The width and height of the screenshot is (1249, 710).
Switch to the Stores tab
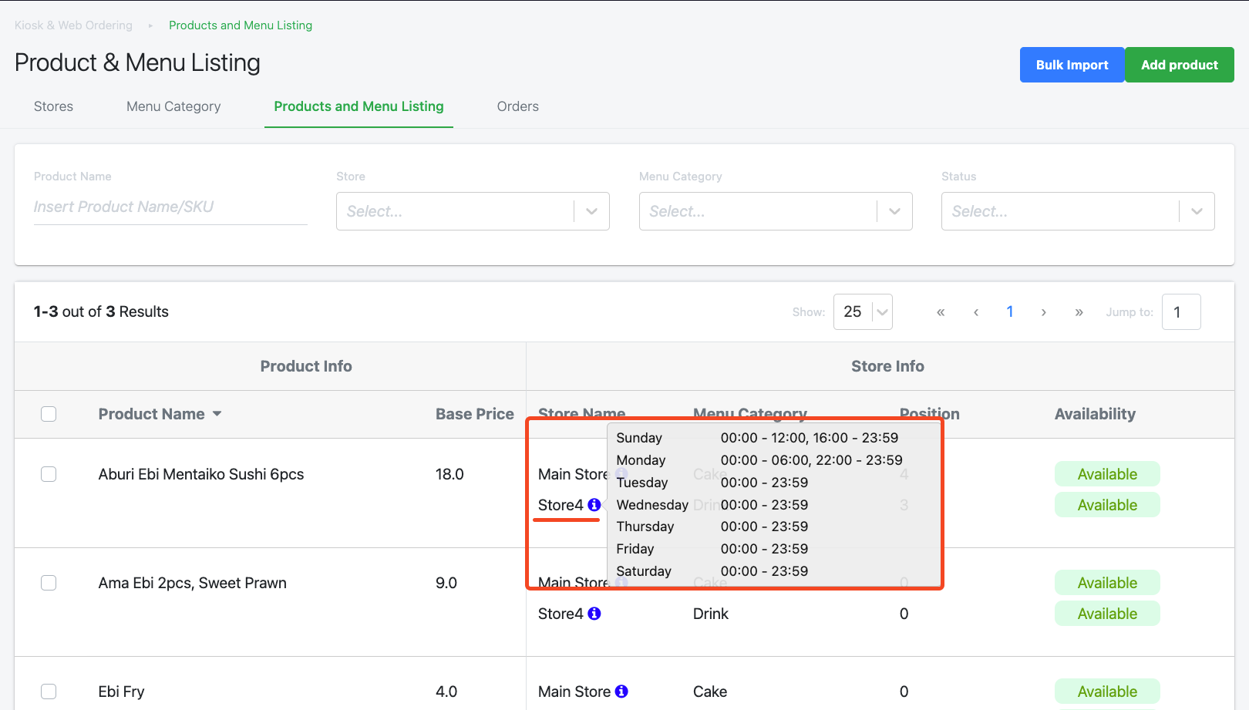click(x=53, y=106)
